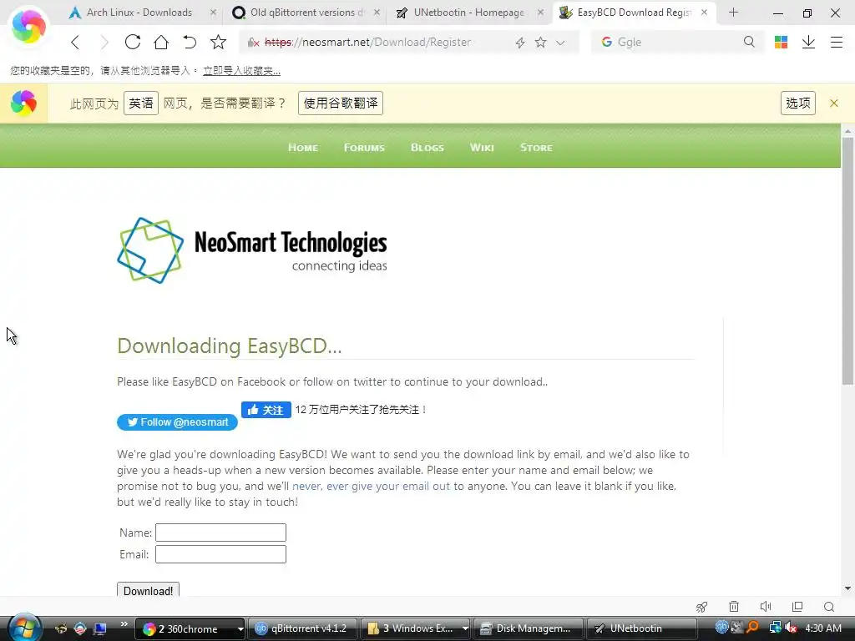Bookmark page with star inside address bar
Viewport: 855px width, 641px height.
(540, 42)
